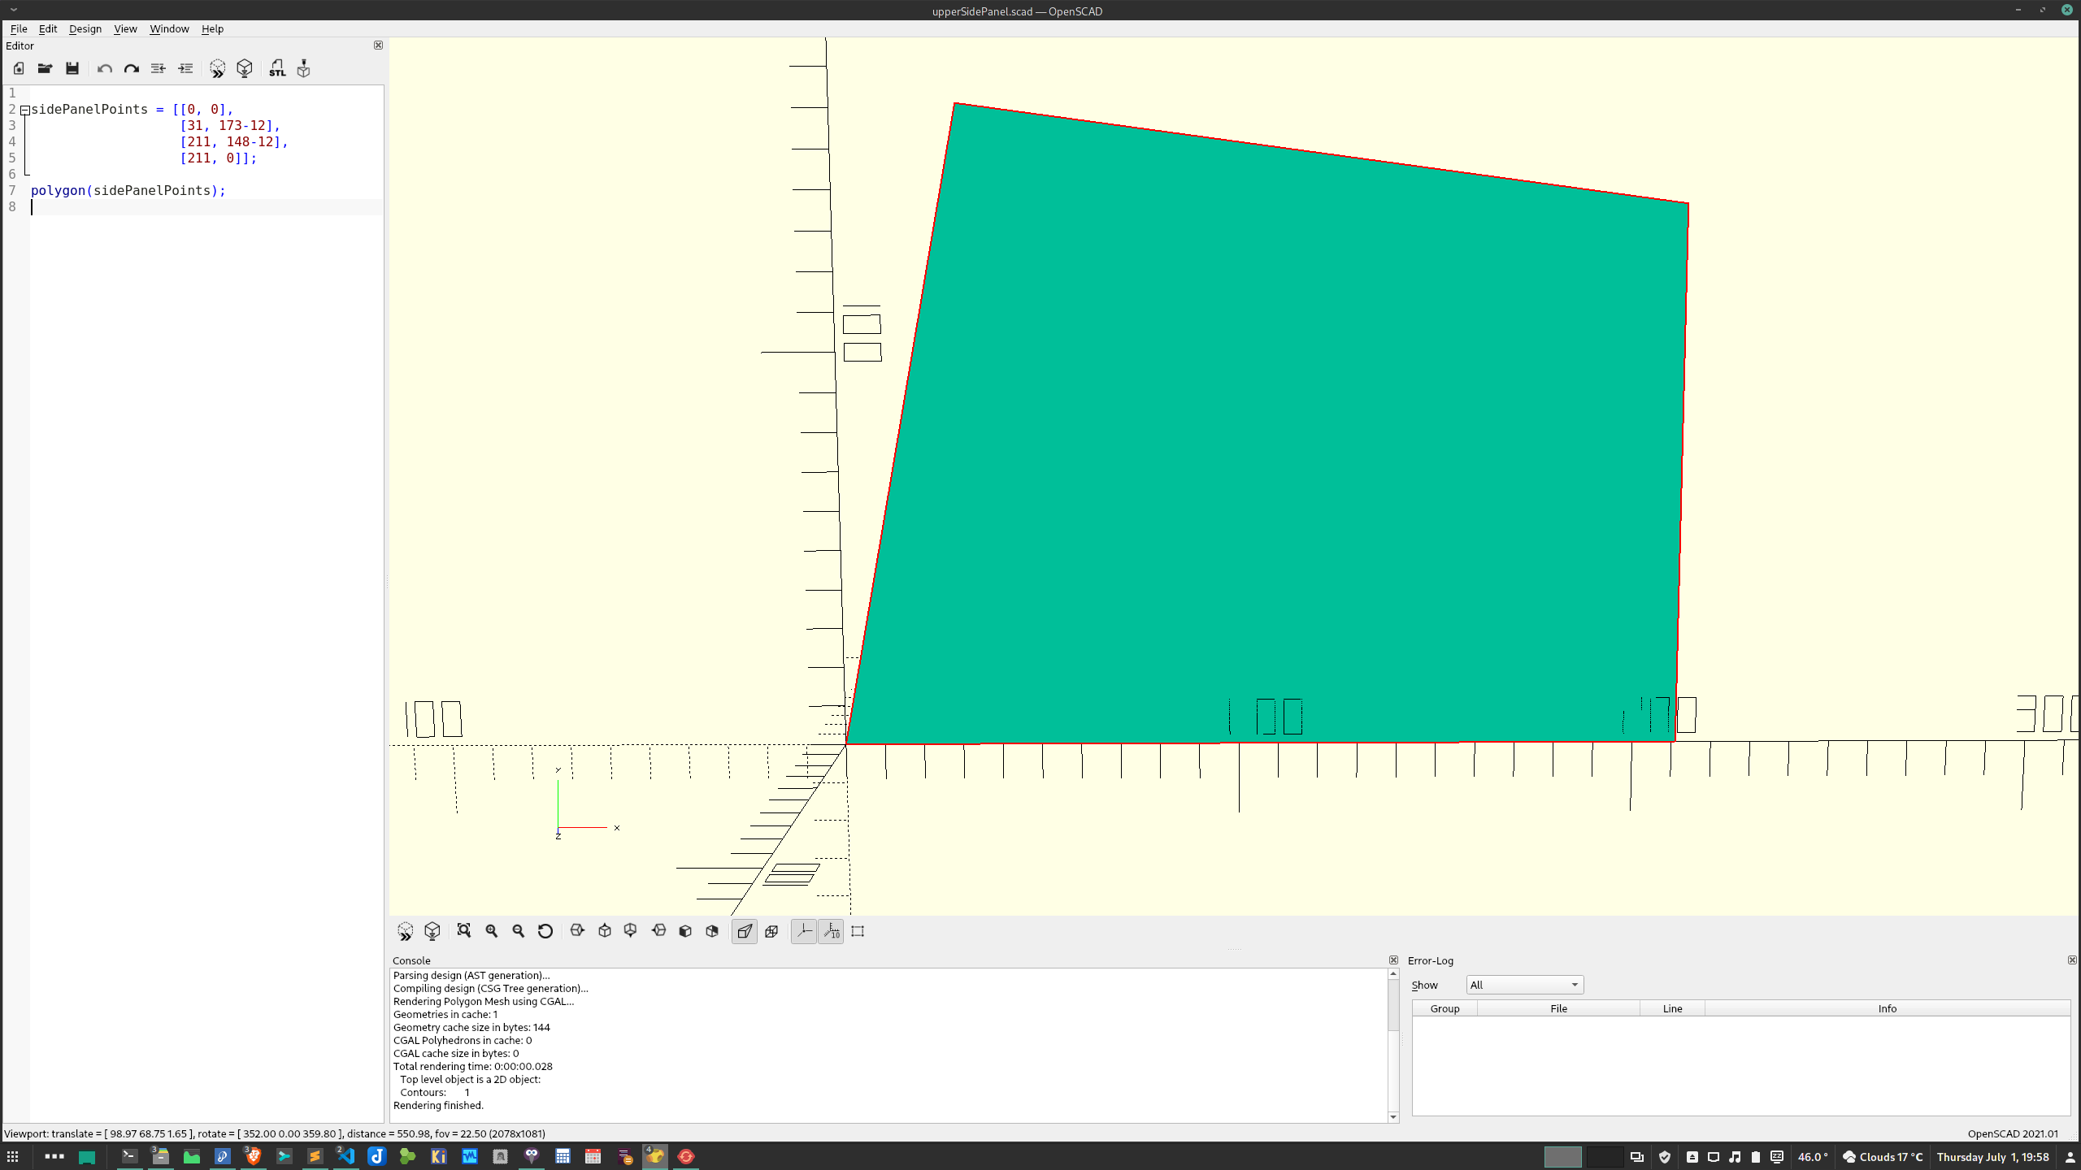Viewport: 2081px width, 1170px height.
Task: Toggle Show Scale Markers button
Action: pos(831,931)
